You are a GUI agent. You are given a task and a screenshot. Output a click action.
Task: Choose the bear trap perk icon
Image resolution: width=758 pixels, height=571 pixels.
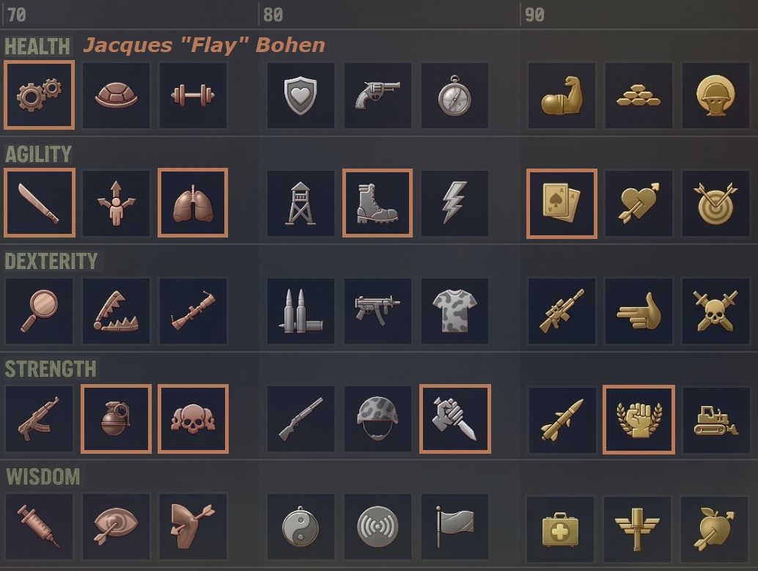[116, 311]
